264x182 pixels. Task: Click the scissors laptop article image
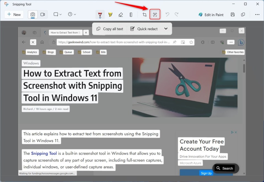coord(185,87)
